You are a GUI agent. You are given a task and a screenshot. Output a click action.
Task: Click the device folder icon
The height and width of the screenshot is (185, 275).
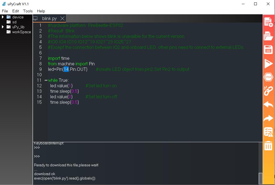tap(9, 17)
